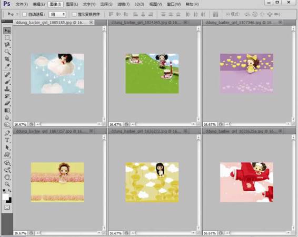Select the Type tool

click(7, 140)
